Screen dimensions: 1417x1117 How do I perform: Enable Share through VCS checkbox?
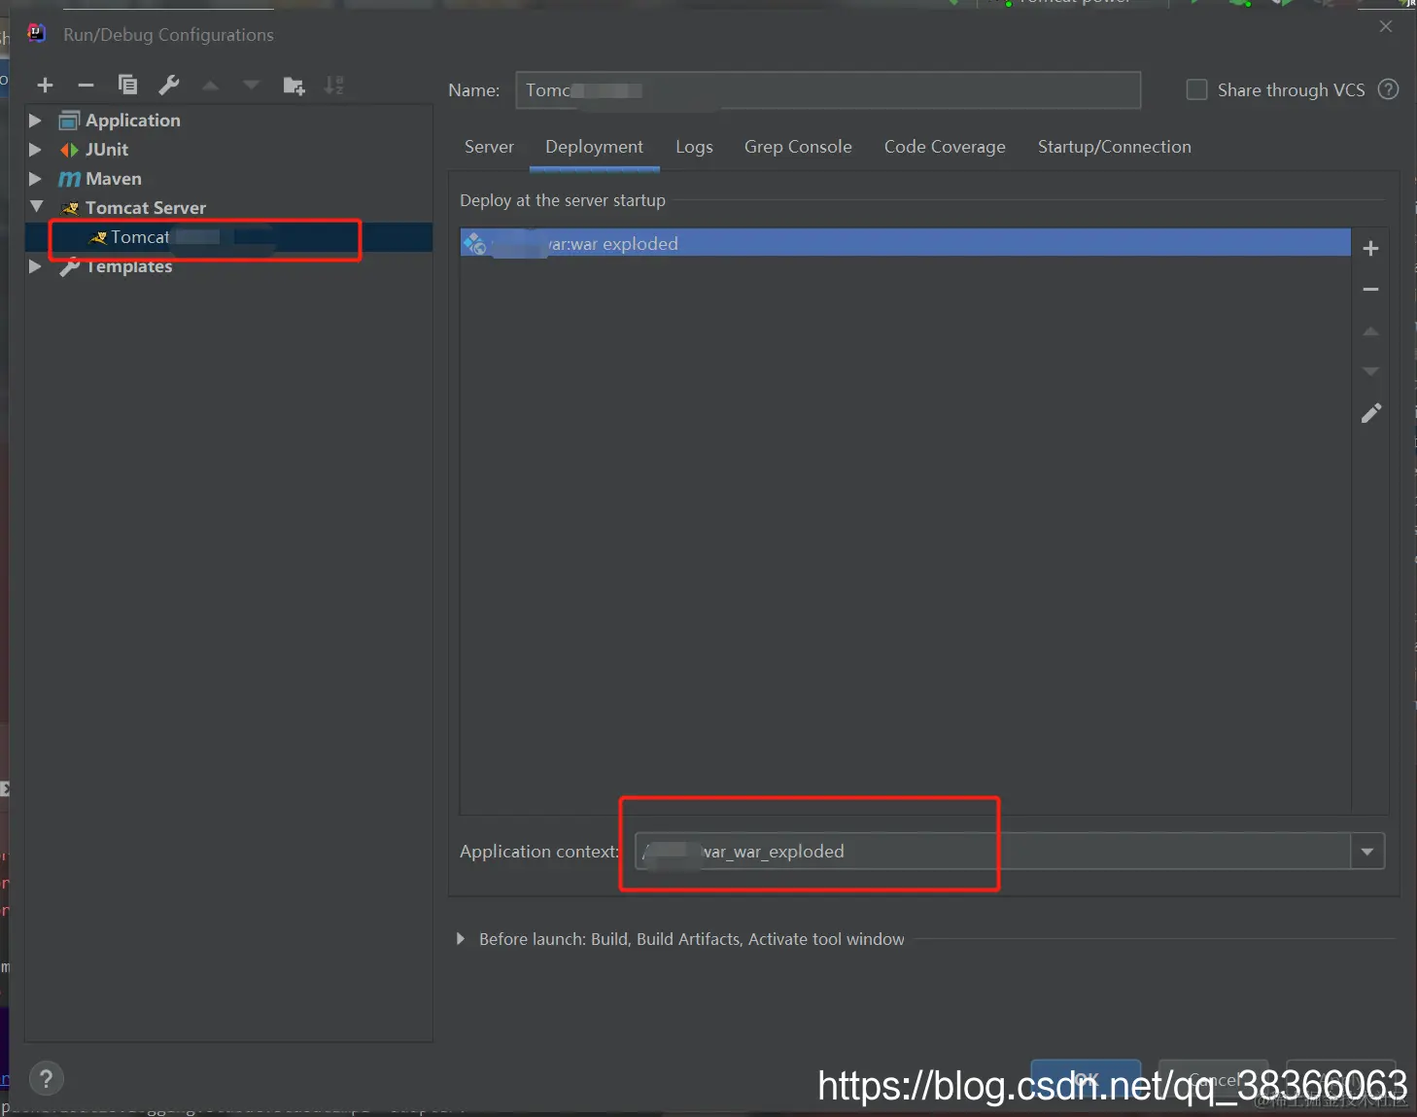pyautogui.click(x=1197, y=89)
